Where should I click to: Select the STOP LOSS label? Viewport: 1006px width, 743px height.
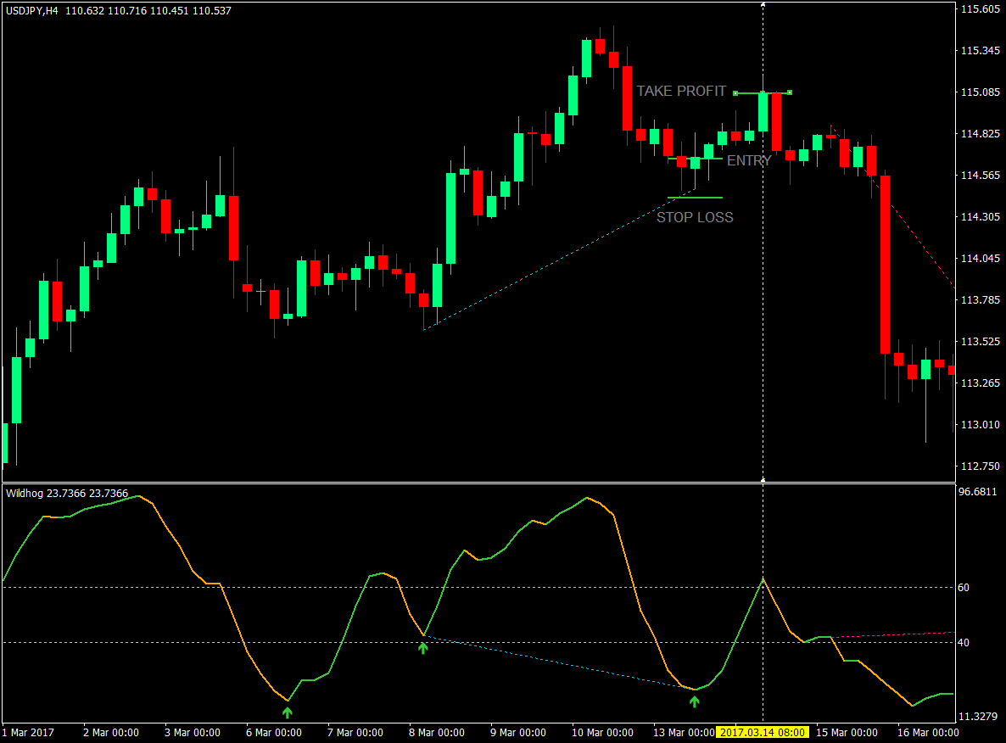pyautogui.click(x=696, y=217)
